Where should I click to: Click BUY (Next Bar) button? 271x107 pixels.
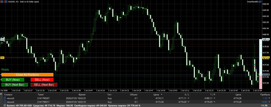coord(15,85)
